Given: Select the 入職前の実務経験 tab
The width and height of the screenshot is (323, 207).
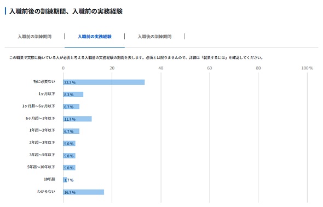Looking at the screenshot, I should tap(95, 37).
